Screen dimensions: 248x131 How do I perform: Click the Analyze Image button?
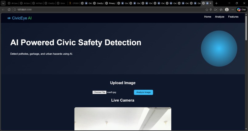[x=143, y=92]
